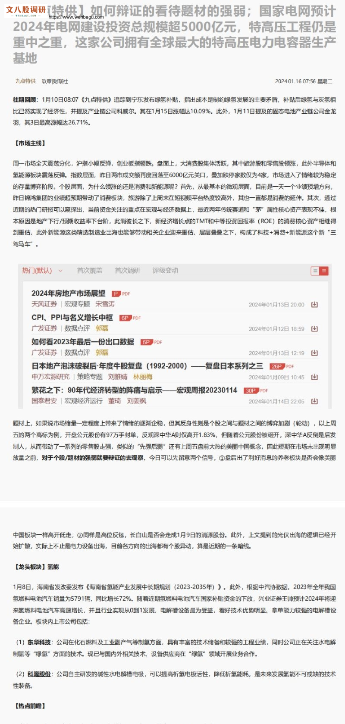Open the 26P PDF badge for Japan report
The width and height of the screenshot is (345, 724).
click(281, 366)
